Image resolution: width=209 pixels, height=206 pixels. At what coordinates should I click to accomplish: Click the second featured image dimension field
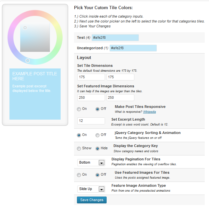[120, 97]
